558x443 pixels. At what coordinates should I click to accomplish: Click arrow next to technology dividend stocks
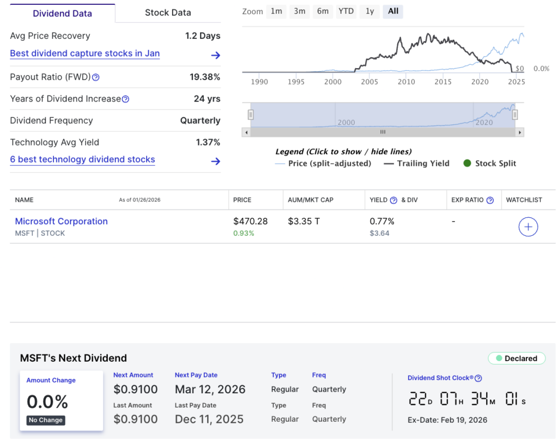click(215, 161)
